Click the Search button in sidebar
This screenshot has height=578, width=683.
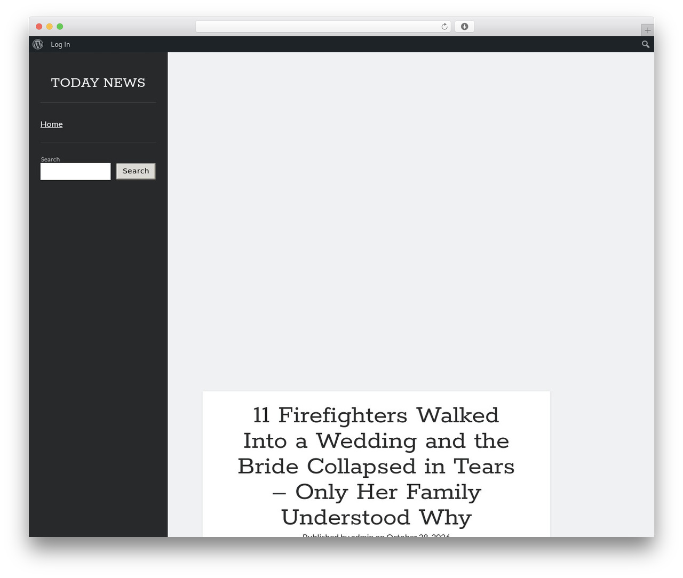point(136,171)
